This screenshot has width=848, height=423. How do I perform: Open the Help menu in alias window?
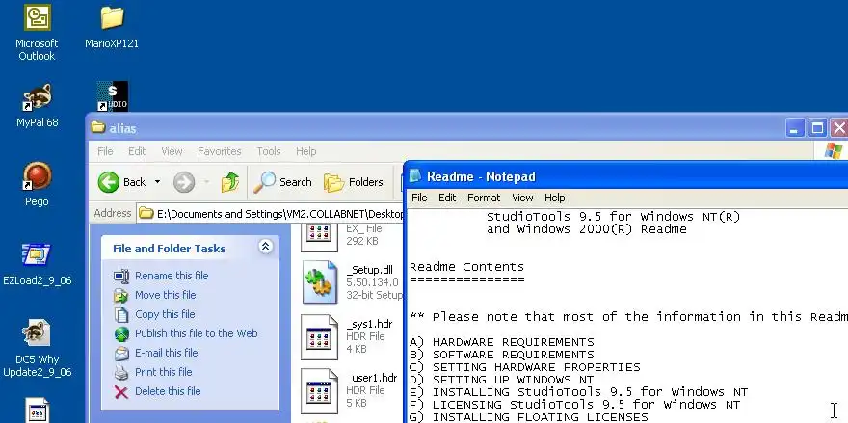[x=305, y=151]
